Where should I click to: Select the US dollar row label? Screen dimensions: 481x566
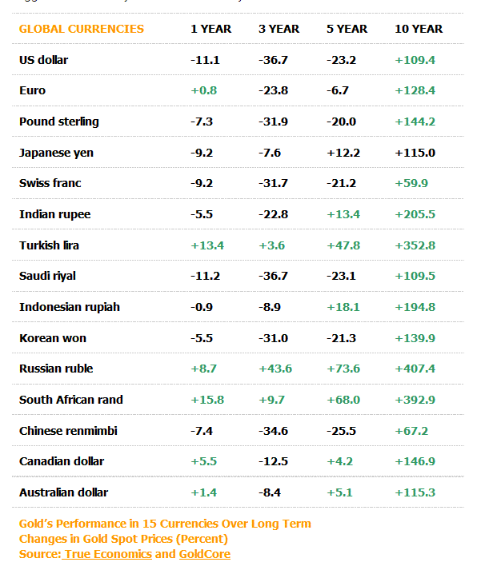point(43,60)
